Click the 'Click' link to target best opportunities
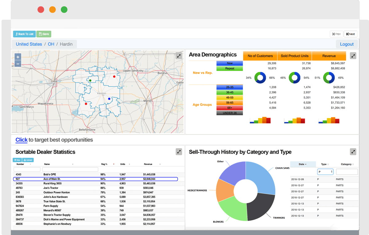369x235 pixels. pyautogui.click(x=21, y=140)
